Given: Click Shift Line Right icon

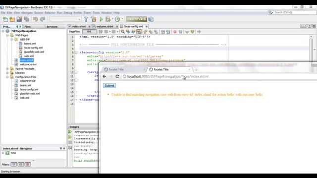Looking at the screenshot, I should click(168, 32).
